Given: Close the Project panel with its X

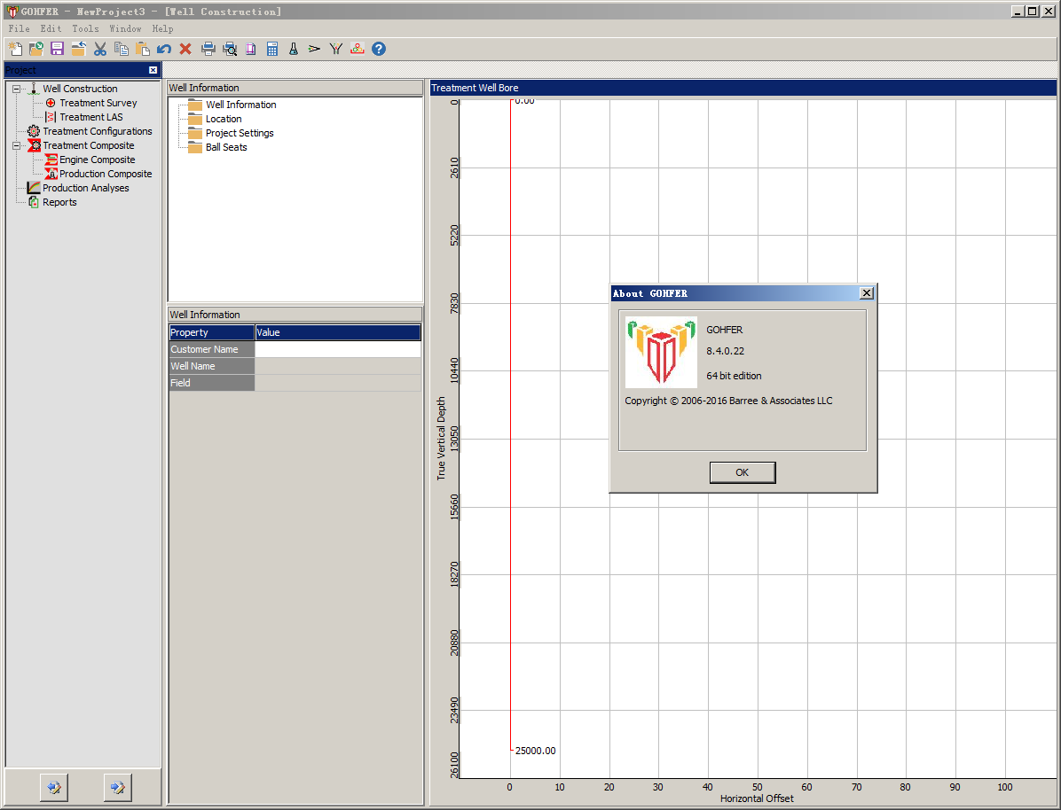Looking at the screenshot, I should click(153, 70).
